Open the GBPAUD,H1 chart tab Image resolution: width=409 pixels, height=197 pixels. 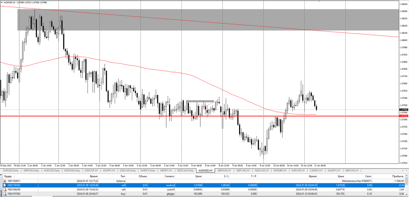click(x=224, y=170)
